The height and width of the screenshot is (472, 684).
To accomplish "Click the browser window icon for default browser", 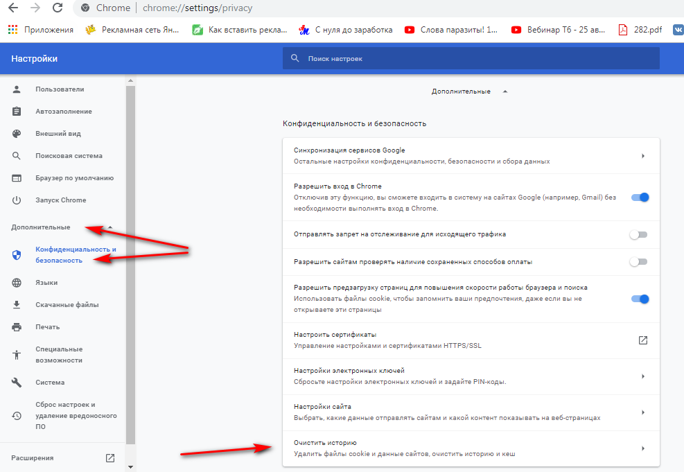I will point(17,178).
